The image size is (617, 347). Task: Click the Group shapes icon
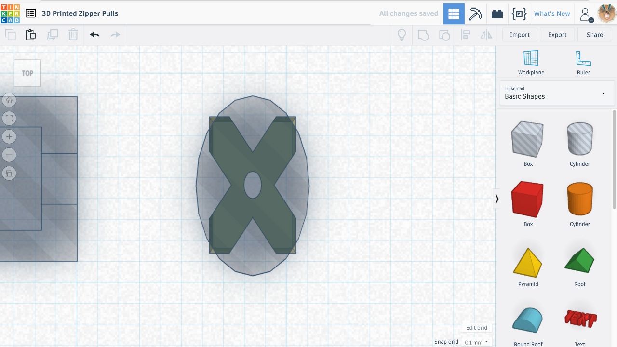click(423, 34)
